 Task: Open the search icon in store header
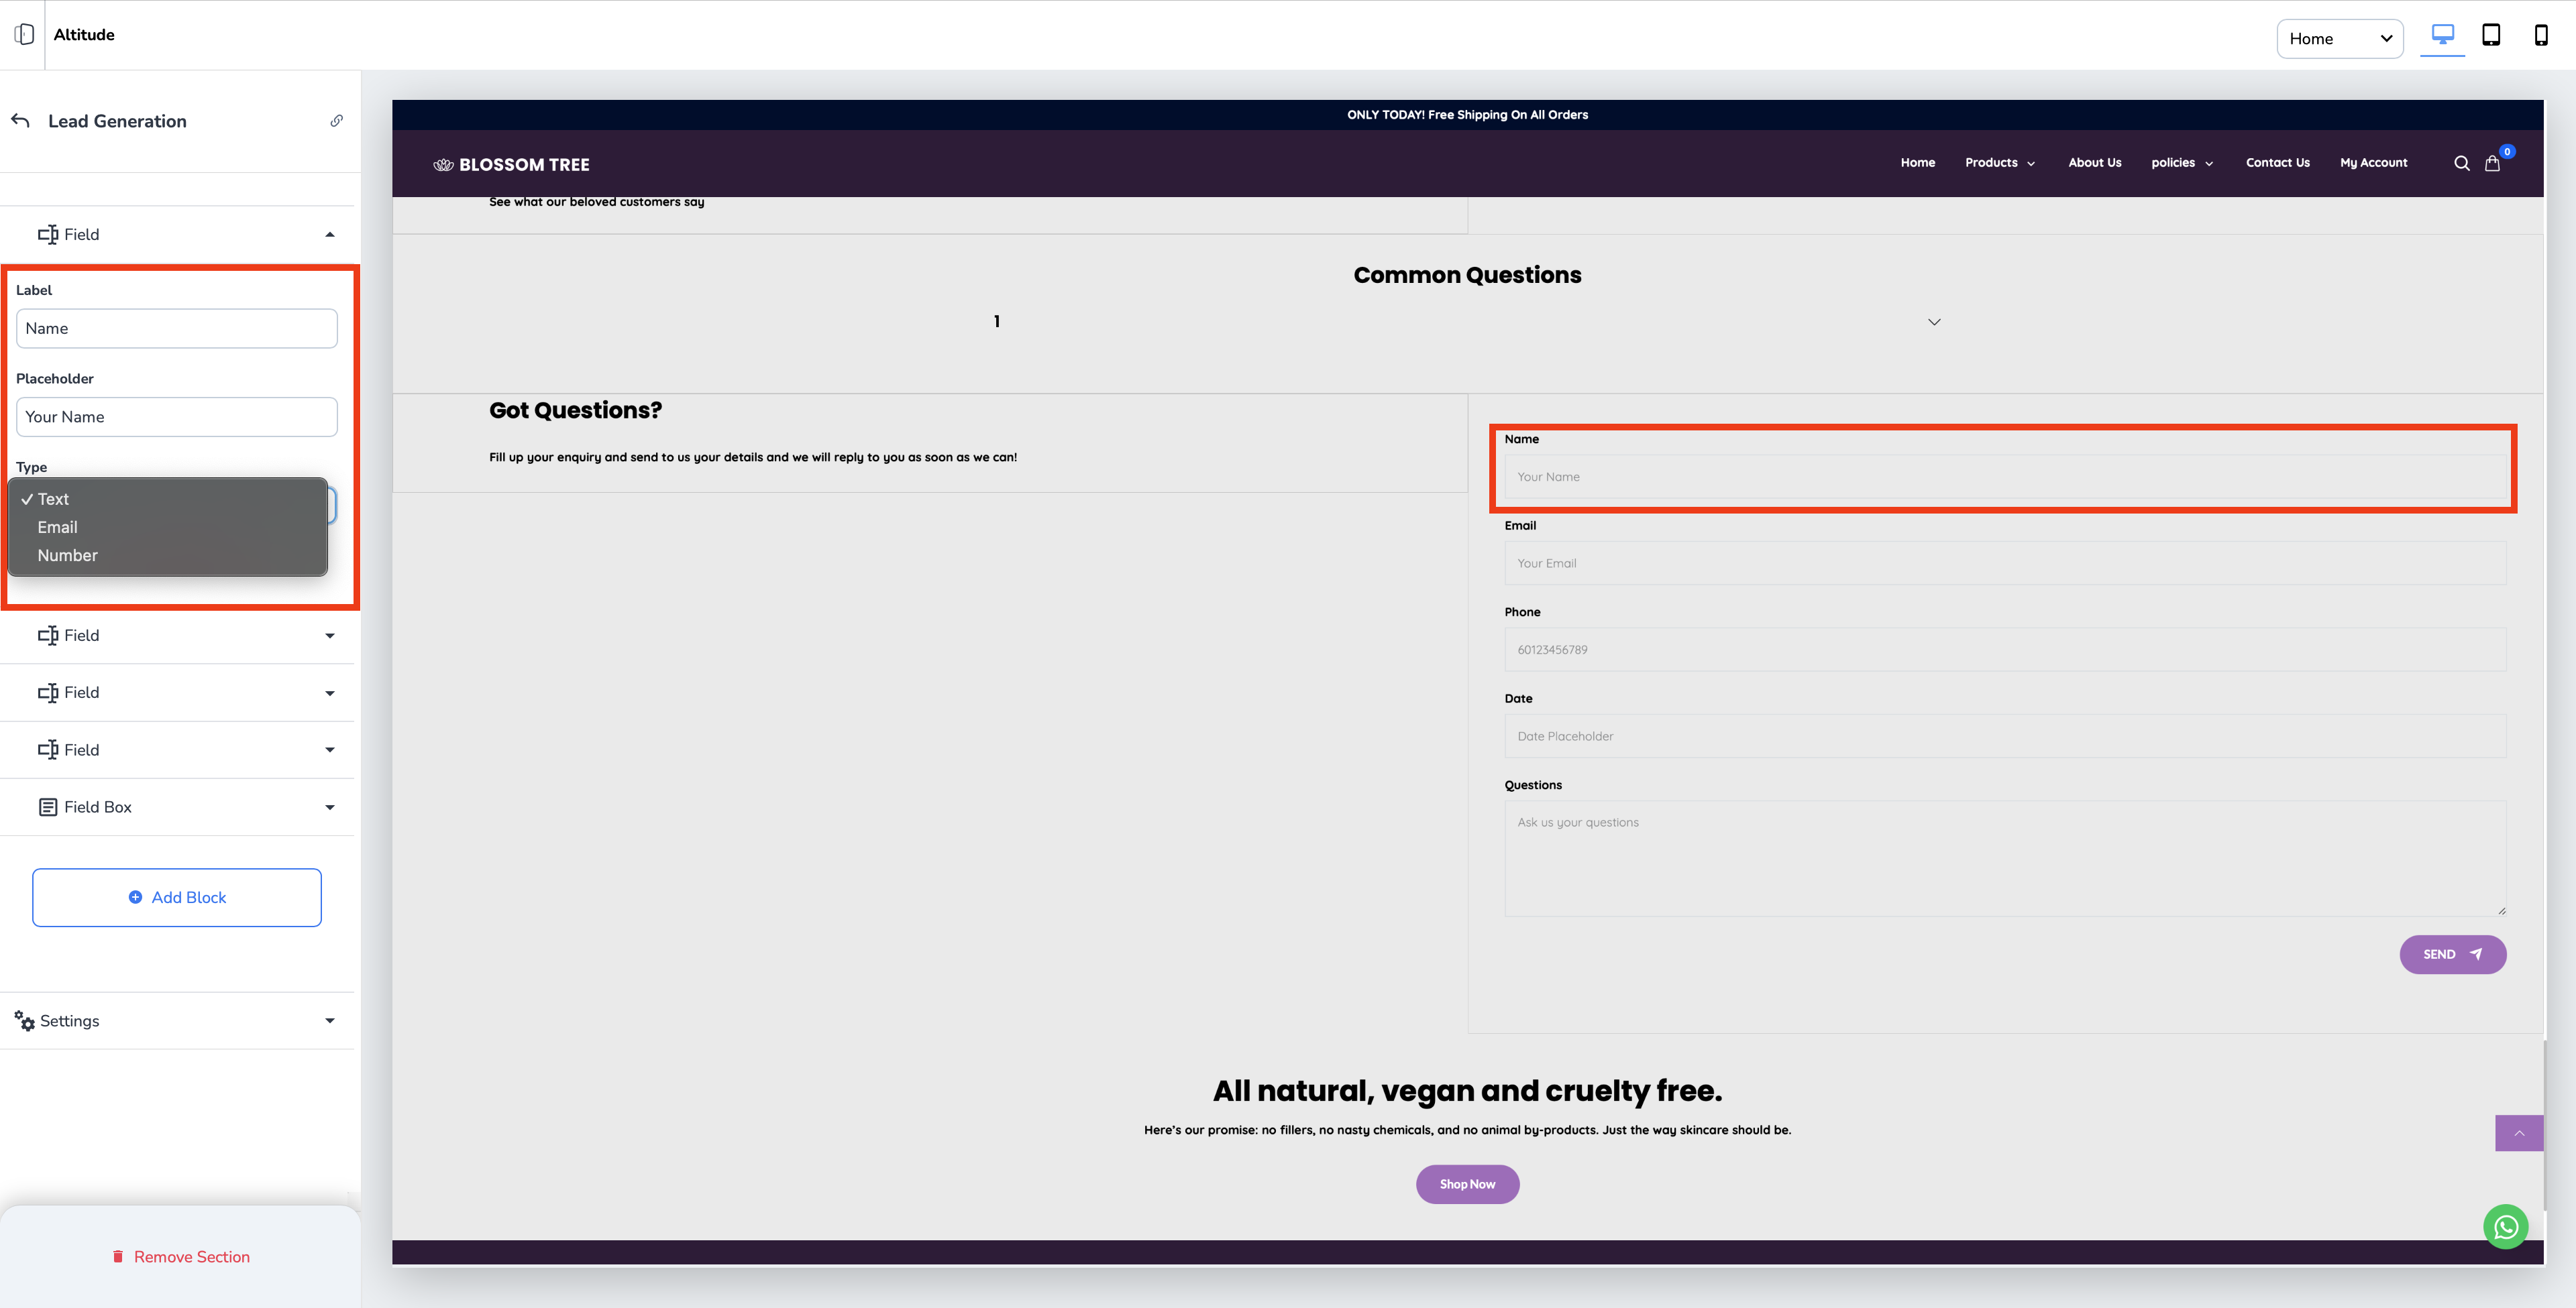pos(2461,164)
